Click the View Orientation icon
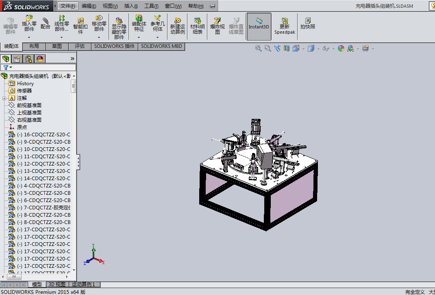This screenshot has width=435, height=295. coord(296,48)
